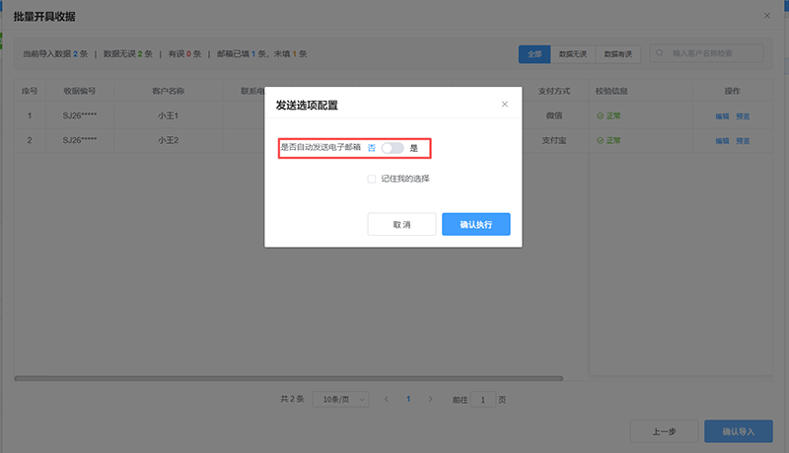The image size is (789, 453).
Task: Close the 发送选项配置 dialog with X
Action: (505, 104)
